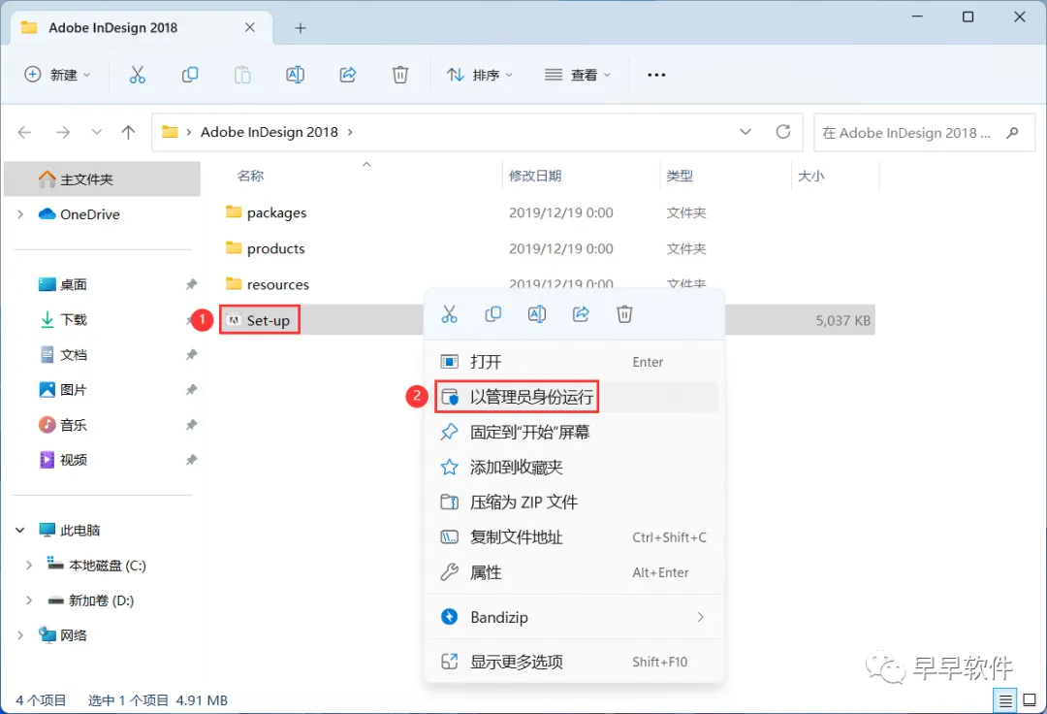This screenshot has width=1047, height=714.
Task: Switch to details view icon in status bar
Action: (x=1005, y=700)
